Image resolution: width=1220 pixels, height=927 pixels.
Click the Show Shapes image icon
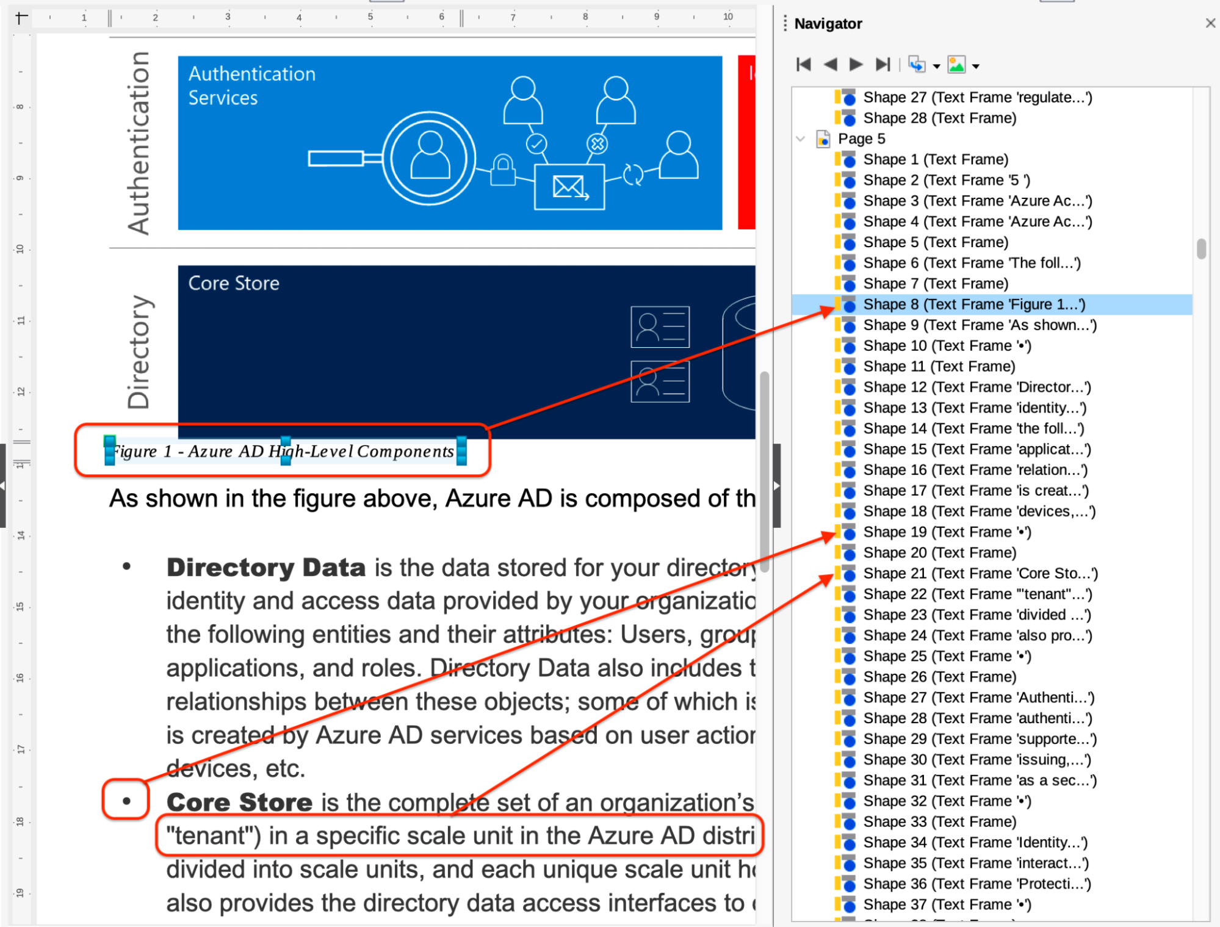tap(956, 65)
